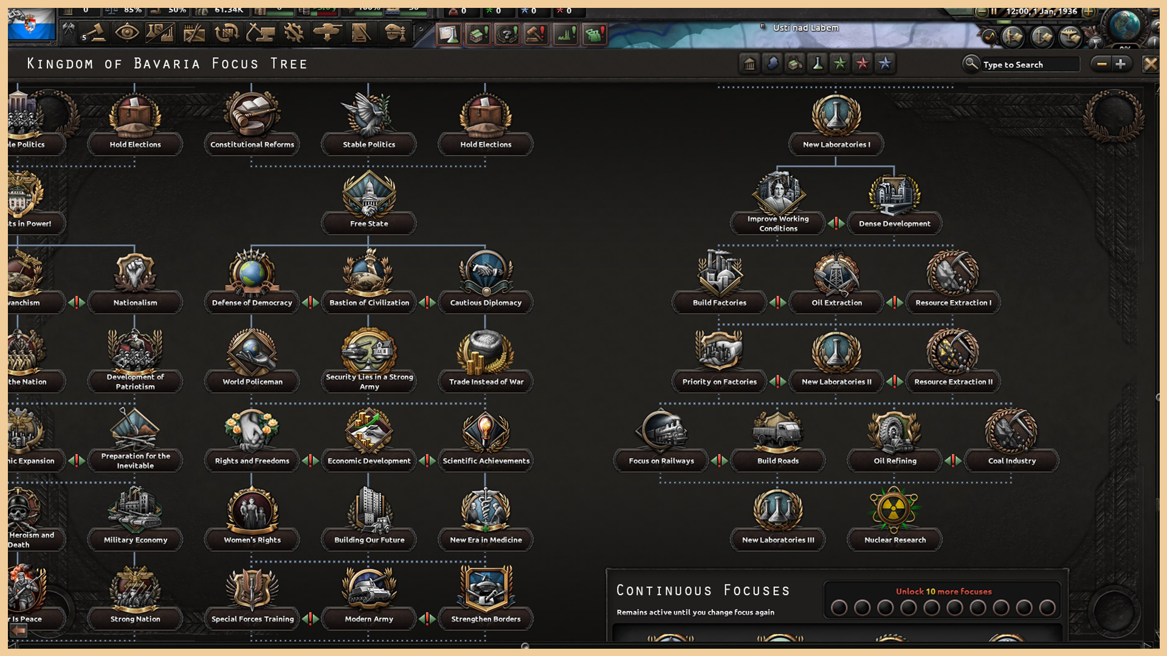Select the Free State focus

coord(369,203)
